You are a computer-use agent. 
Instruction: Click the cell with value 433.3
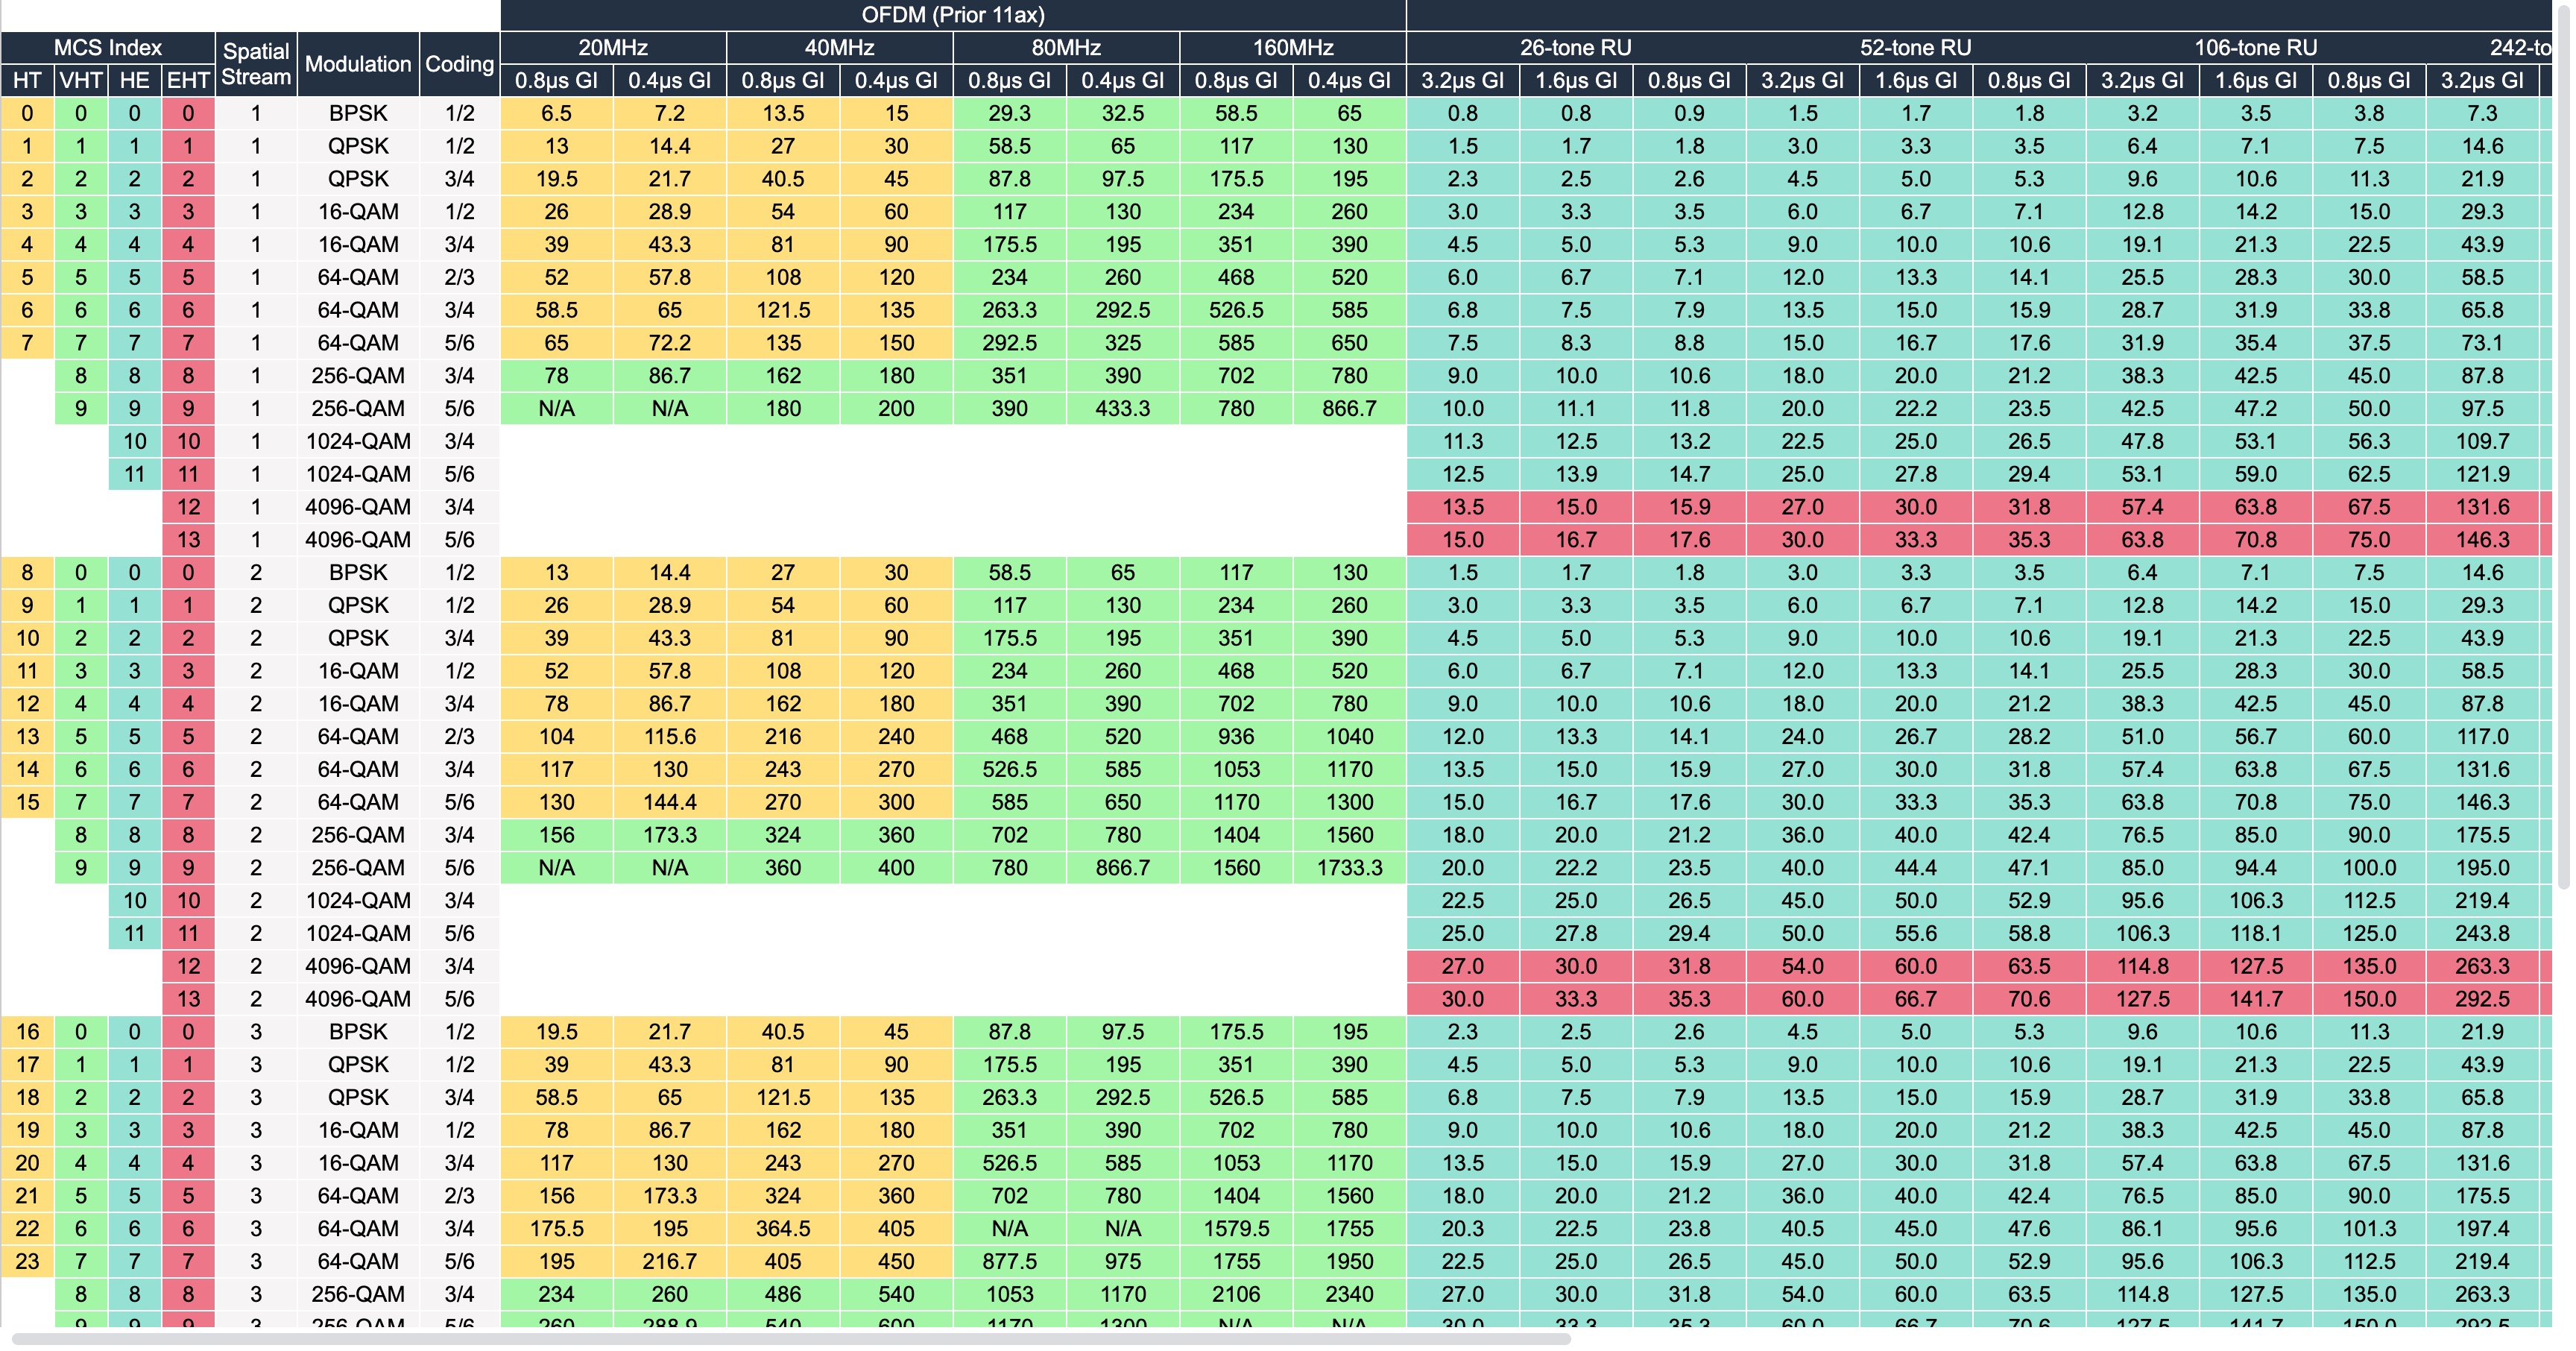[1122, 409]
